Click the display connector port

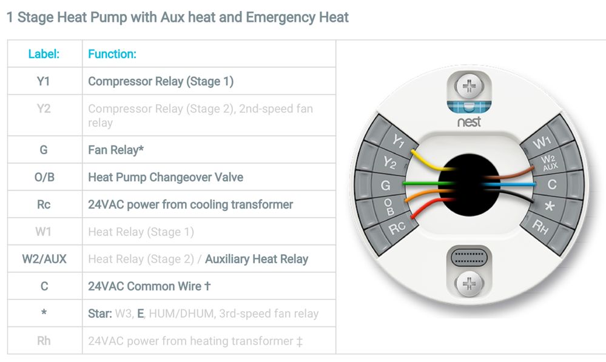pyautogui.click(x=469, y=258)
